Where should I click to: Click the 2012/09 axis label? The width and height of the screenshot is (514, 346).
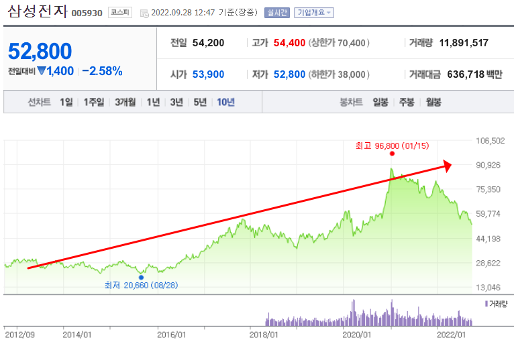click(x=19, y=335)
